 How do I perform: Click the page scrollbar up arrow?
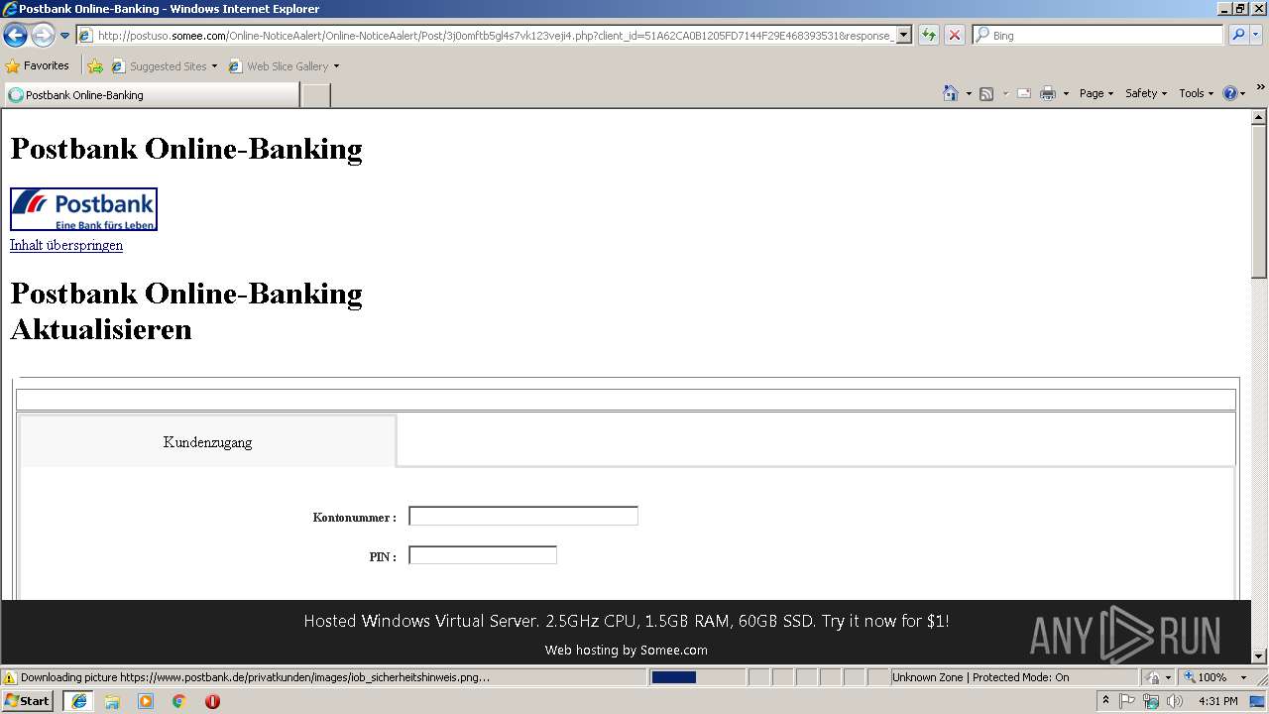(x=1259, y=117)
